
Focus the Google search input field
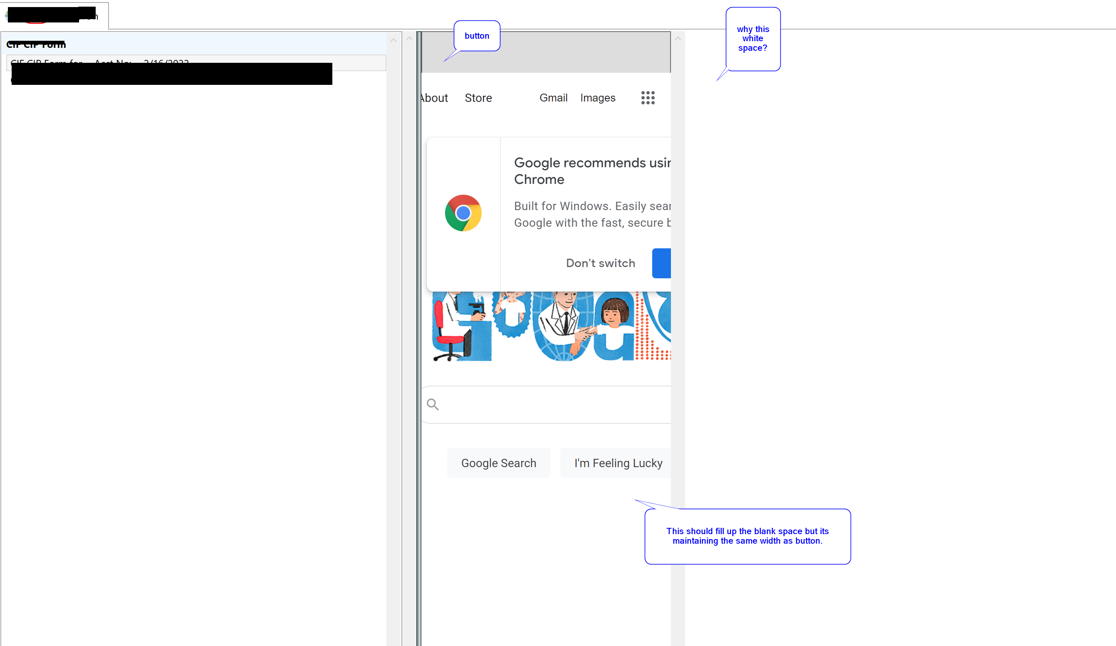point(547,405)
